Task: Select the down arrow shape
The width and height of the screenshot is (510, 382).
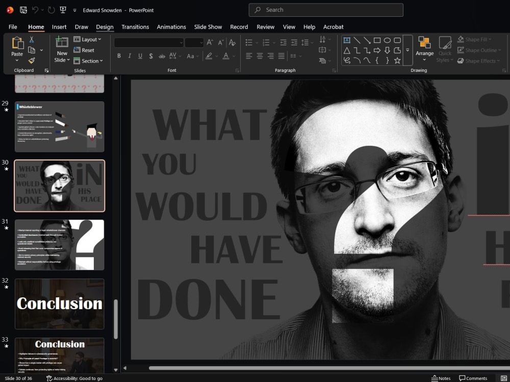Action: point(387,50)
